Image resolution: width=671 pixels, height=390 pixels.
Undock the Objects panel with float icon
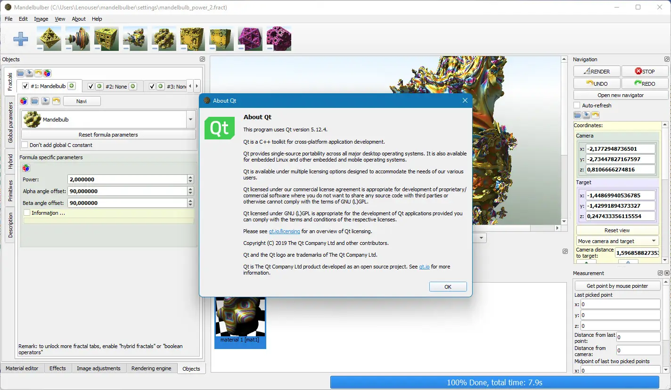click(x=202, y=59)
